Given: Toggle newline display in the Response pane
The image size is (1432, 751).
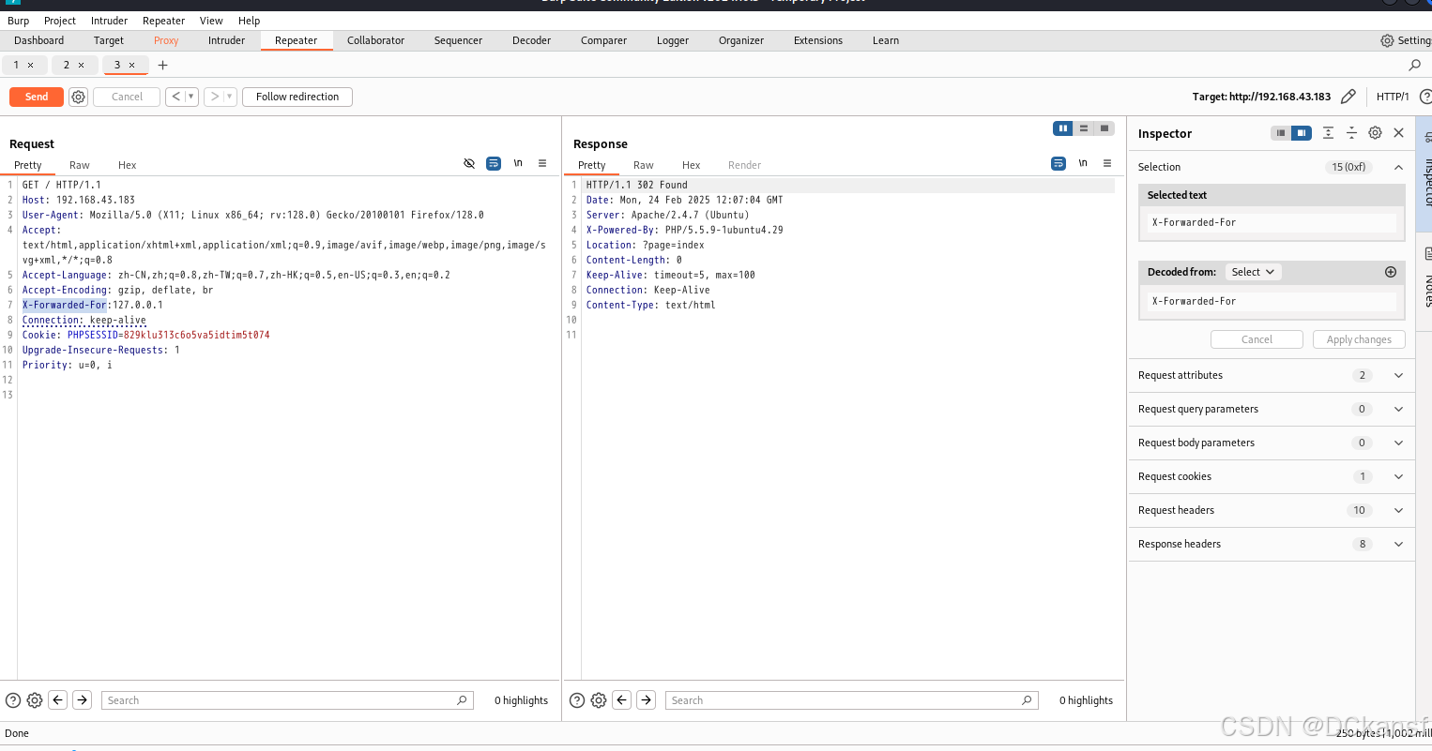Looking at the screenshot, I should 1083,163.
